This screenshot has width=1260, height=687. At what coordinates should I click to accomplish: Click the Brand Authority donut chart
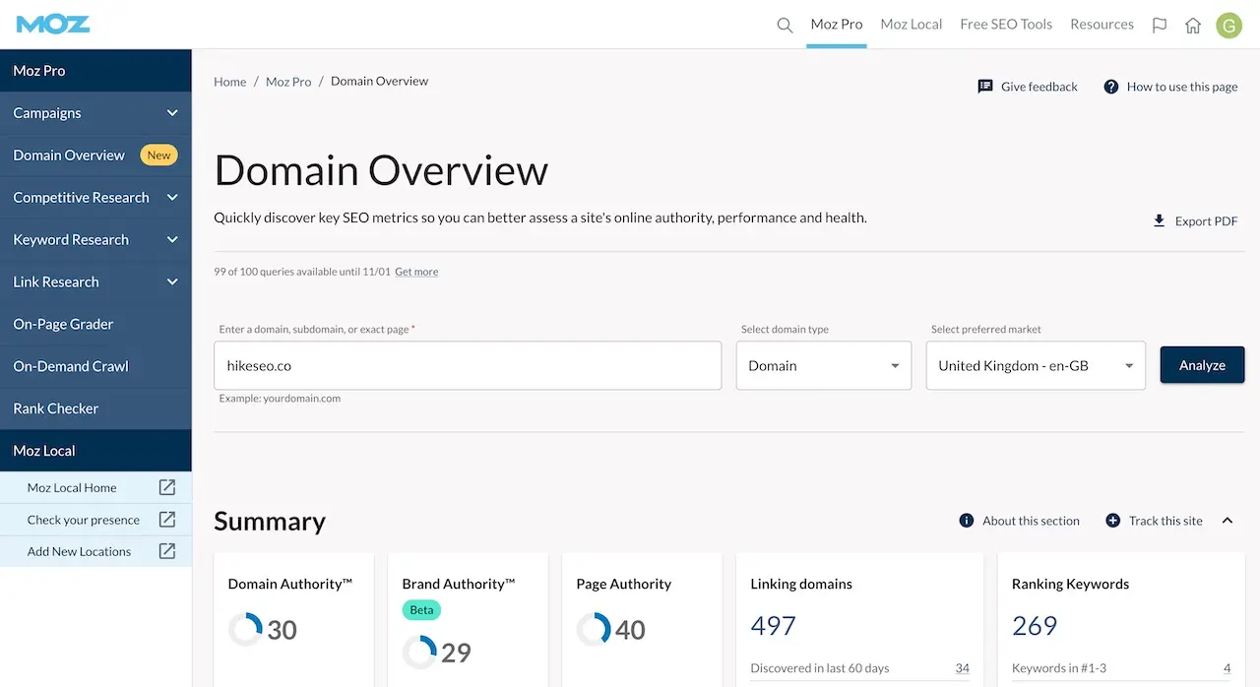pyautogui.click(x=419, y=652)
